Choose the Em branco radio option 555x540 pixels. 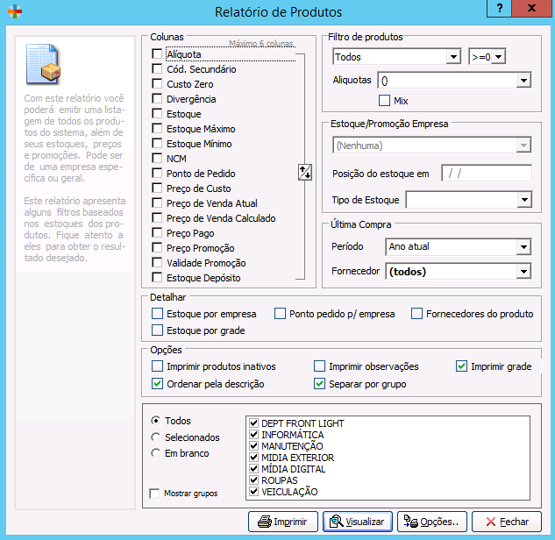tap(156, 453)
